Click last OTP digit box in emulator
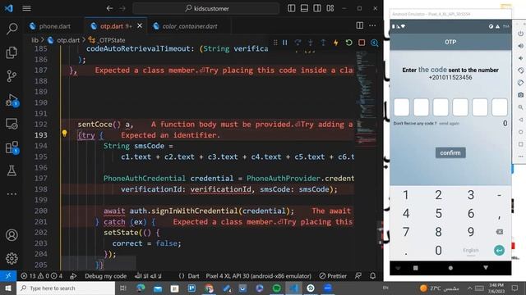 500,107
